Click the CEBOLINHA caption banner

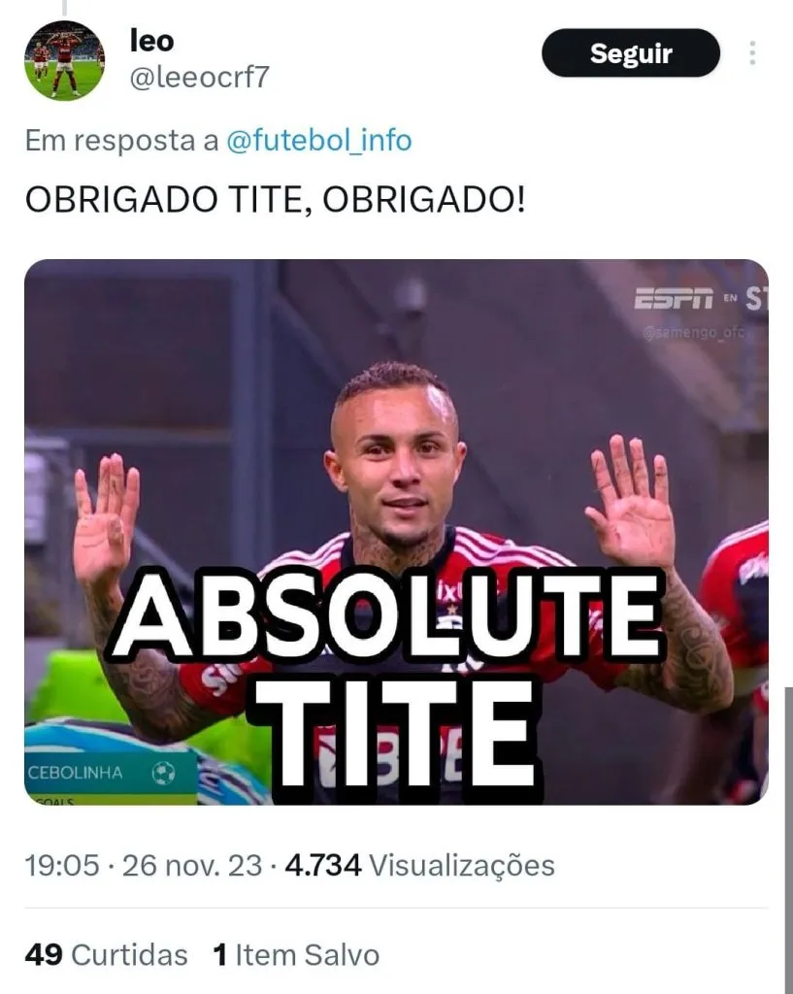(x=111, y=774)
